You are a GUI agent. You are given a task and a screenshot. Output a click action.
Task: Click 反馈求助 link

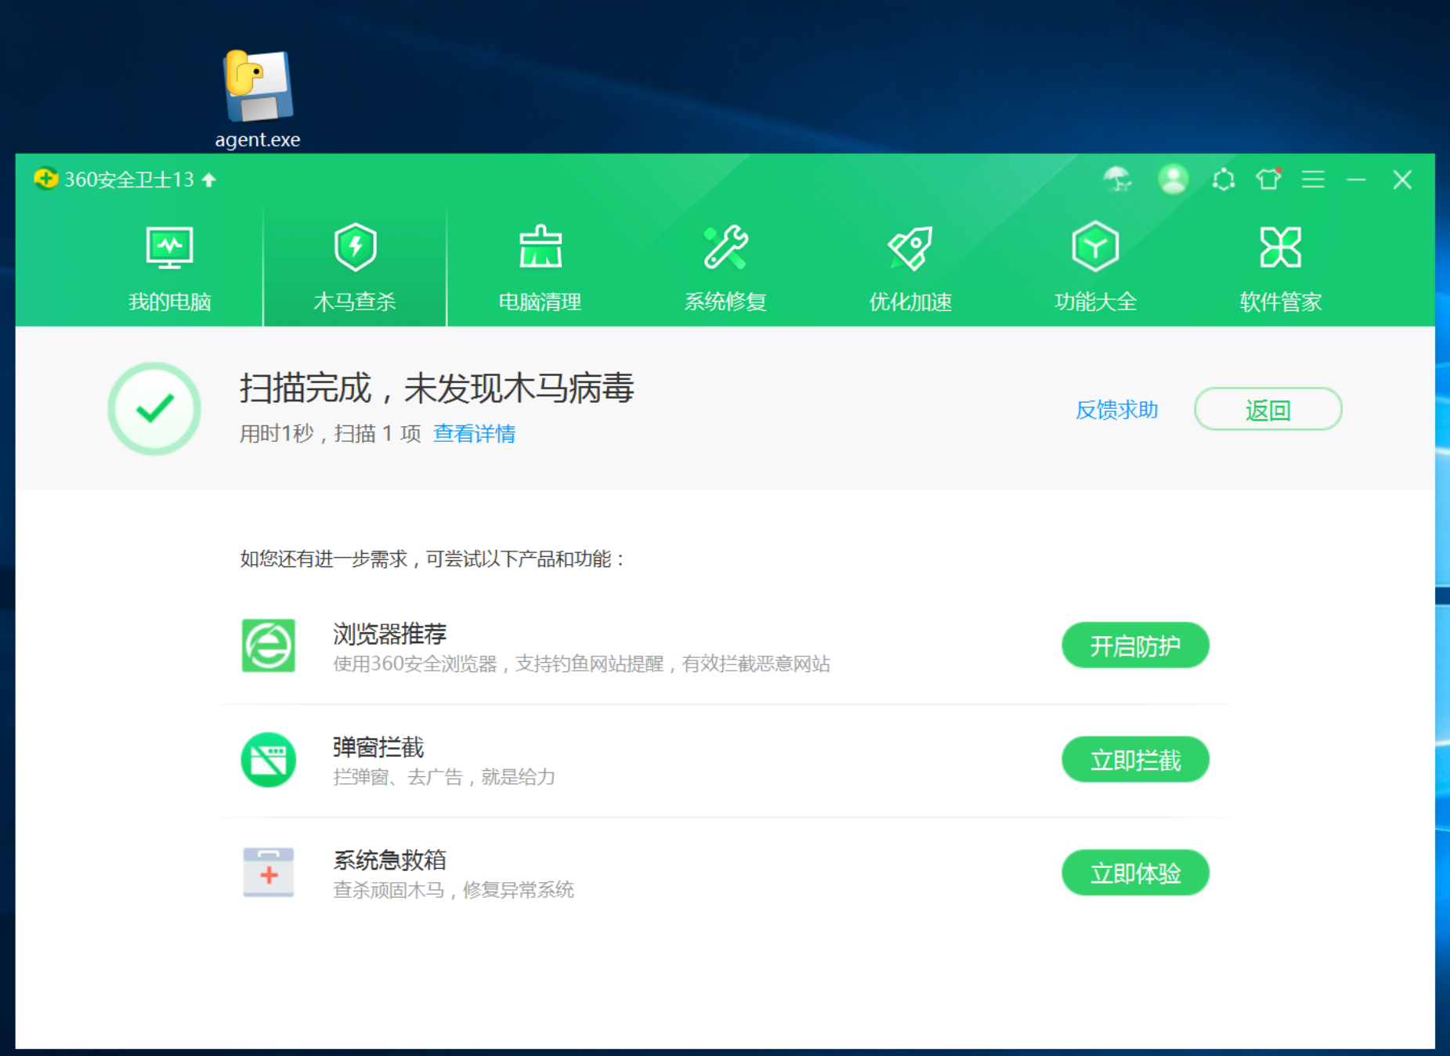coord(1116,410)
